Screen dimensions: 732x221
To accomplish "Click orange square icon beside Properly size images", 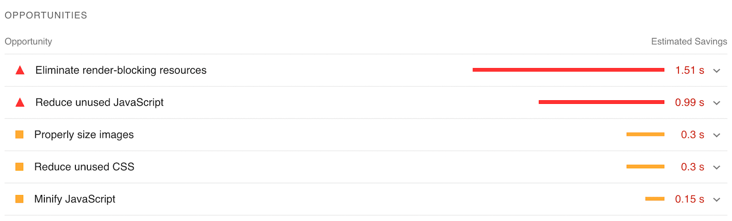I will point(19,135).
